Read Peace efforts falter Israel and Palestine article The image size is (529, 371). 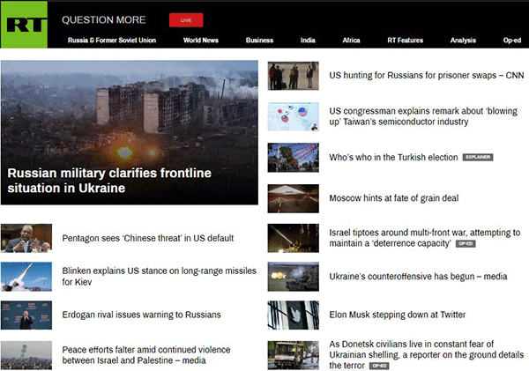pos(146,355)
